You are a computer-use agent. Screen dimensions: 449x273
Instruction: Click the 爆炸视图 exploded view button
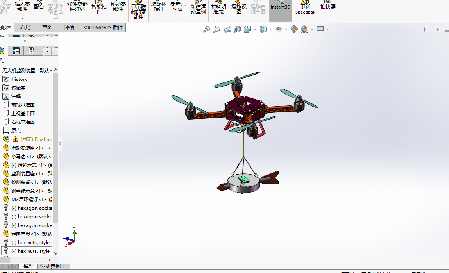pos(239,8)
